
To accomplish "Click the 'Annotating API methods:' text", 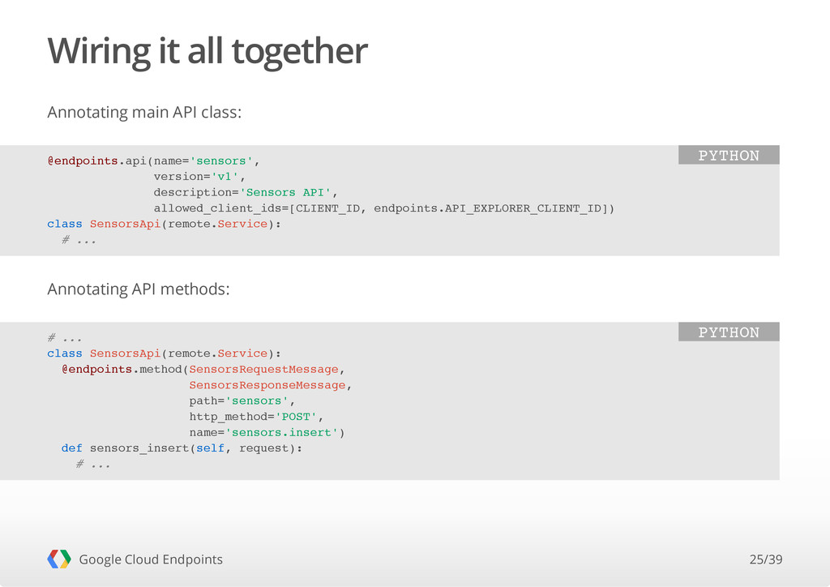I will (138, 289).
